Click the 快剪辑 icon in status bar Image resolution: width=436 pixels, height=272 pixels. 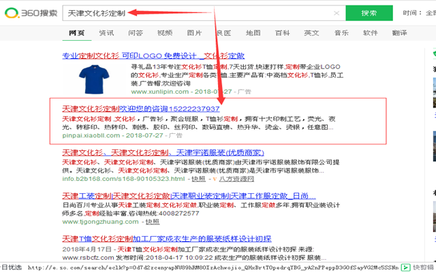pos(406,267)
